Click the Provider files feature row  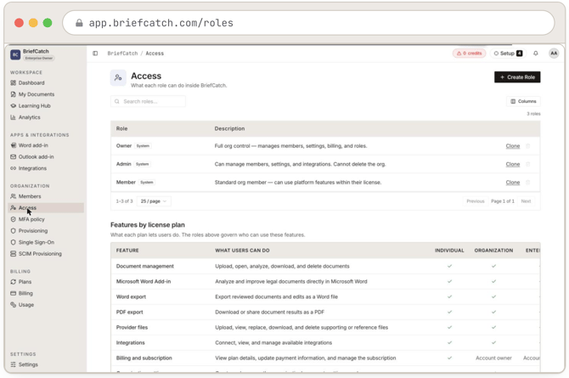(325, 327)
